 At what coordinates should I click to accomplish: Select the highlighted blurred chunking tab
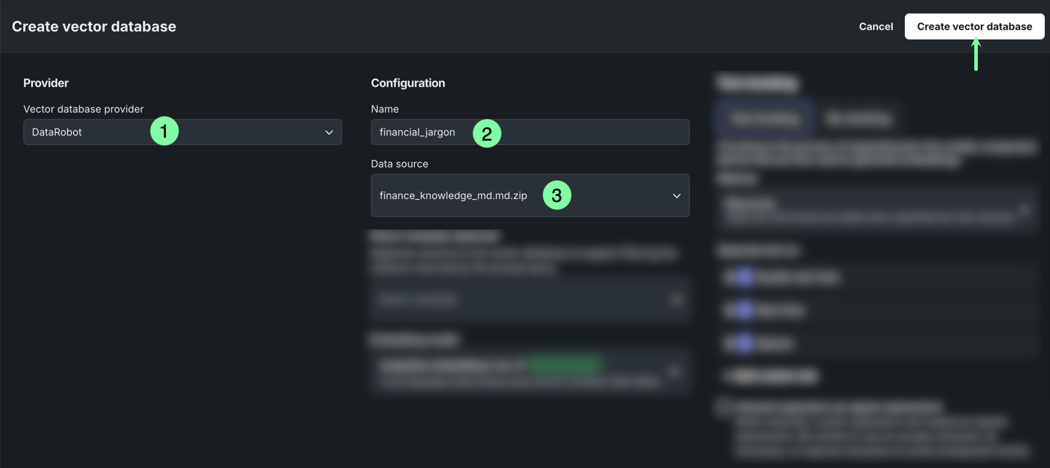(x=765, y=118)
